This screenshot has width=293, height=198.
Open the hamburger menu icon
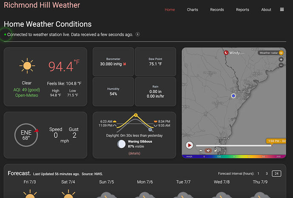point(282,9)
